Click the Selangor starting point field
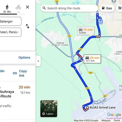The width and height of the screenshot is (122, 122). 10,21
